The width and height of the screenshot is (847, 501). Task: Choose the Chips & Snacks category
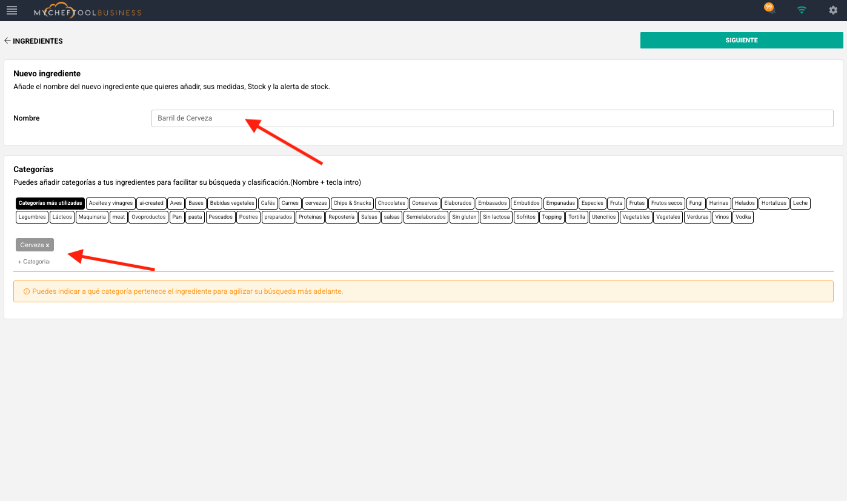[x=352, y=204]
